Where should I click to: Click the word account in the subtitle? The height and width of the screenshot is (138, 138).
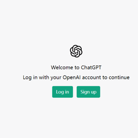point(92,77)
